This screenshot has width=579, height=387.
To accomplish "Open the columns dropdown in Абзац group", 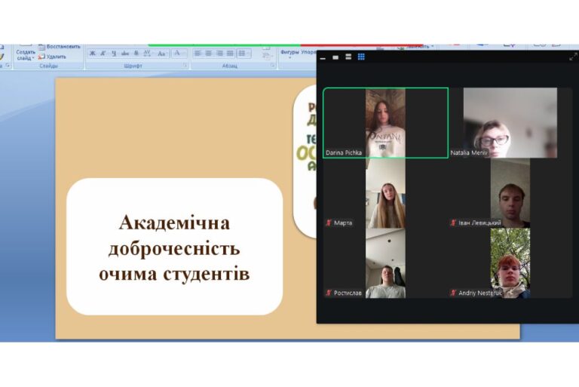I will point(244,54).
